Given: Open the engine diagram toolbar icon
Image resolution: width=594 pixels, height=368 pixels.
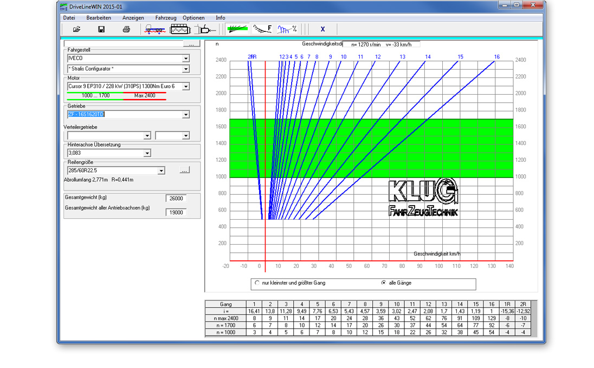Looking at the screenshot, I should click(180, 29).
